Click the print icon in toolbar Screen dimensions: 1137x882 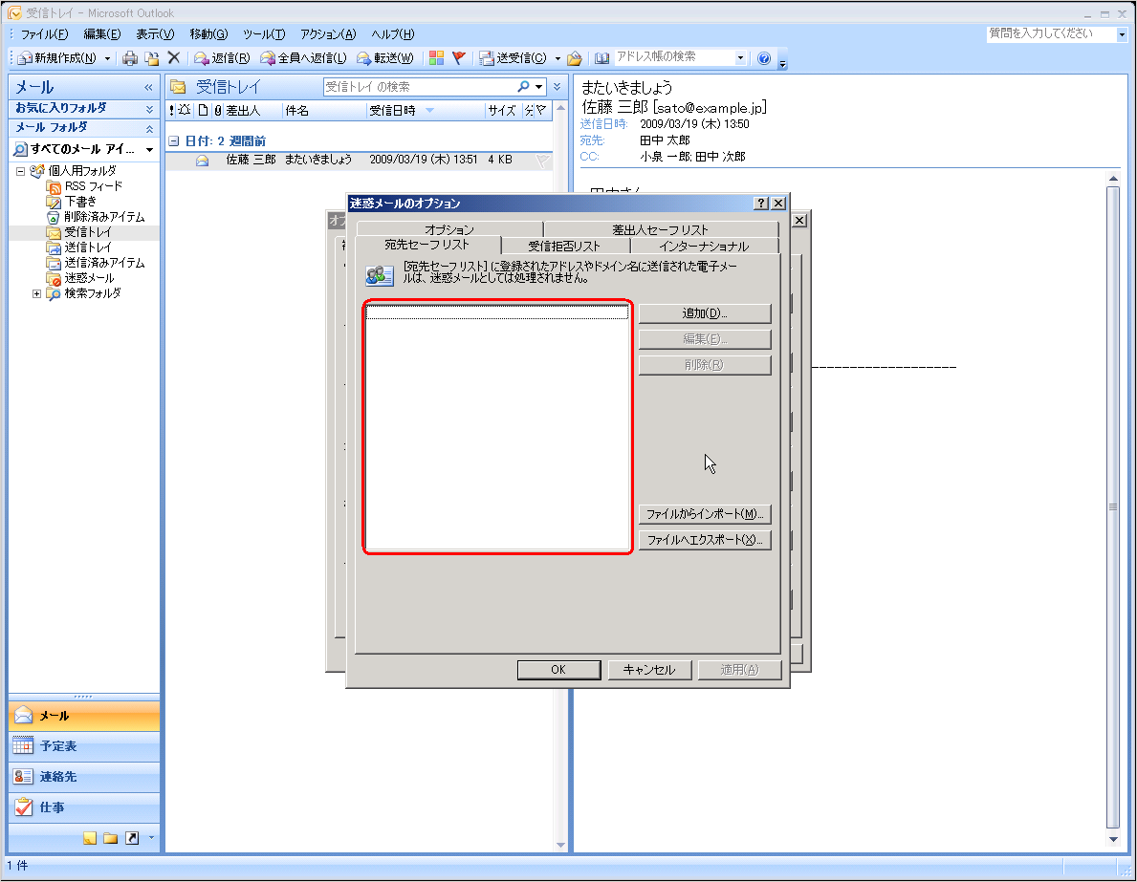(130, 58)
